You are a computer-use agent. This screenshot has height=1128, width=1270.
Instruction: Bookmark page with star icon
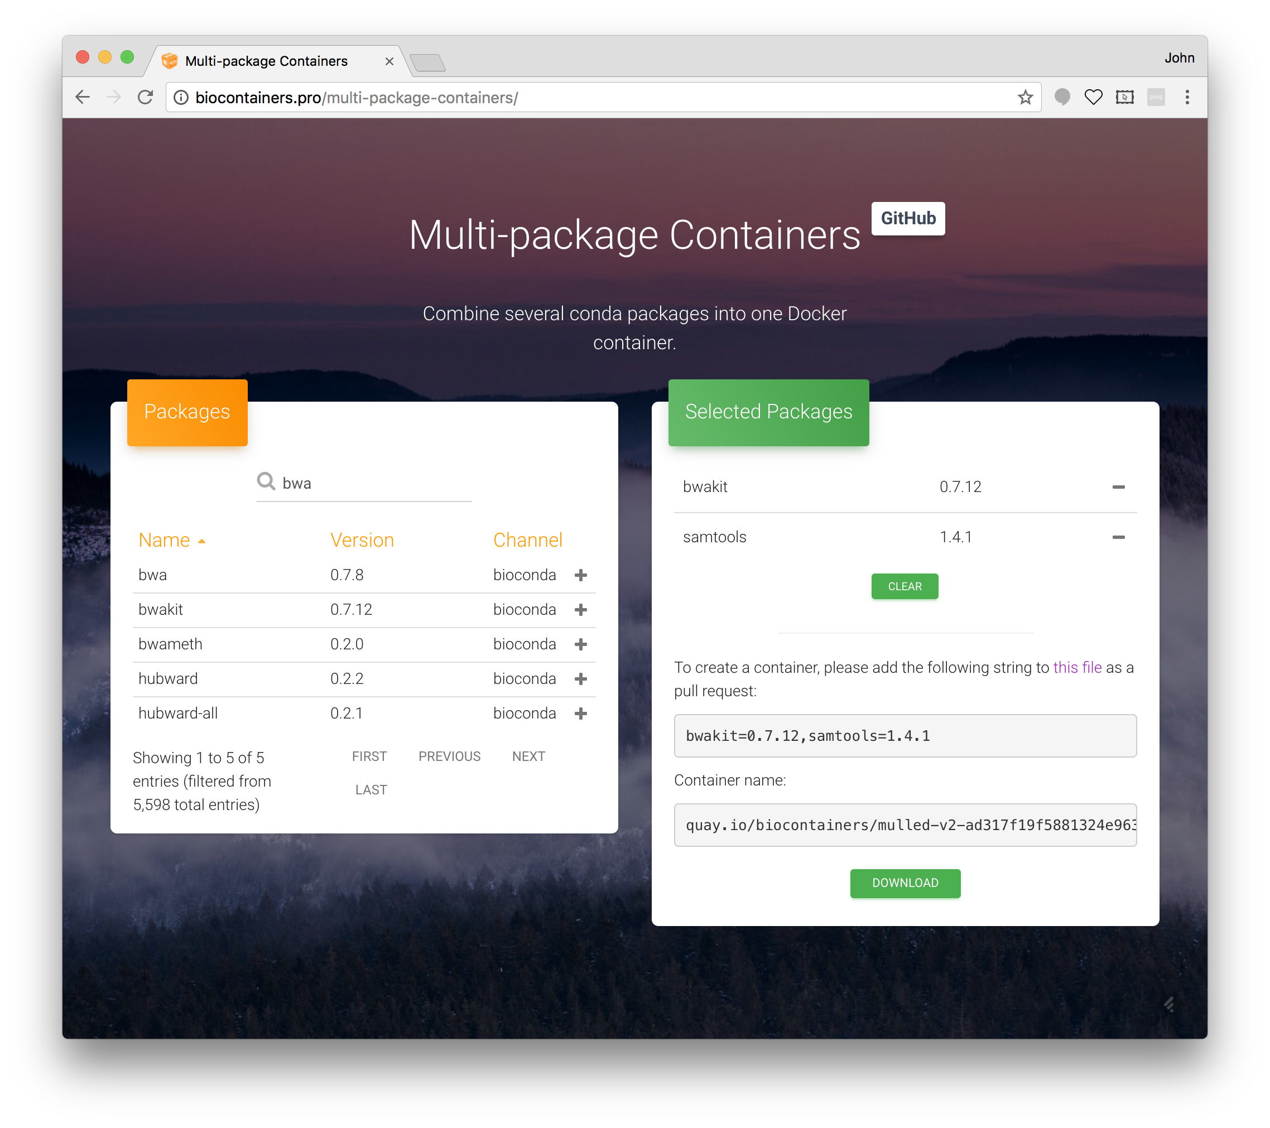(x=1025, y=97)
